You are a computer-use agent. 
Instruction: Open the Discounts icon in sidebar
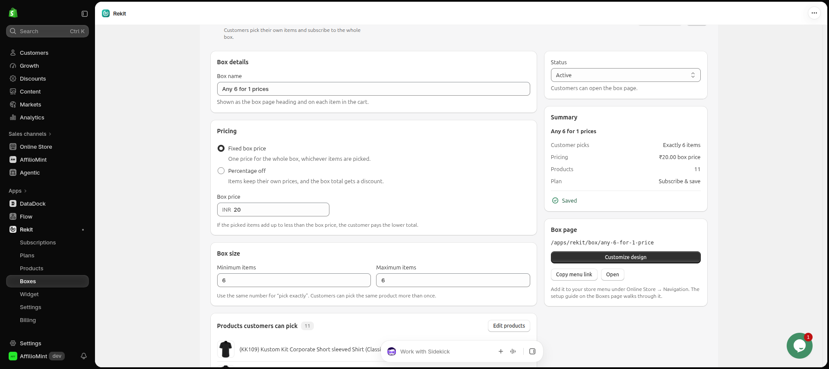[x=13, y=78]
